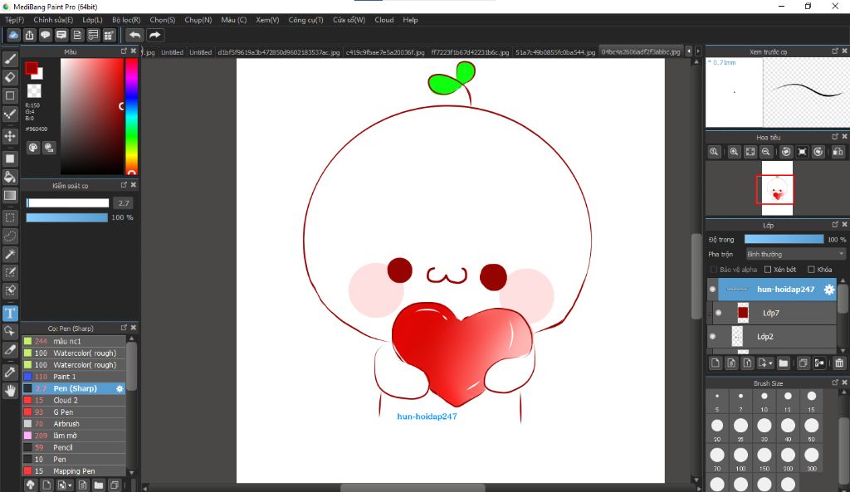The image size is (850, 492).
Task: Choose the Mapping Pen brush
Action: tap(74, 471)
